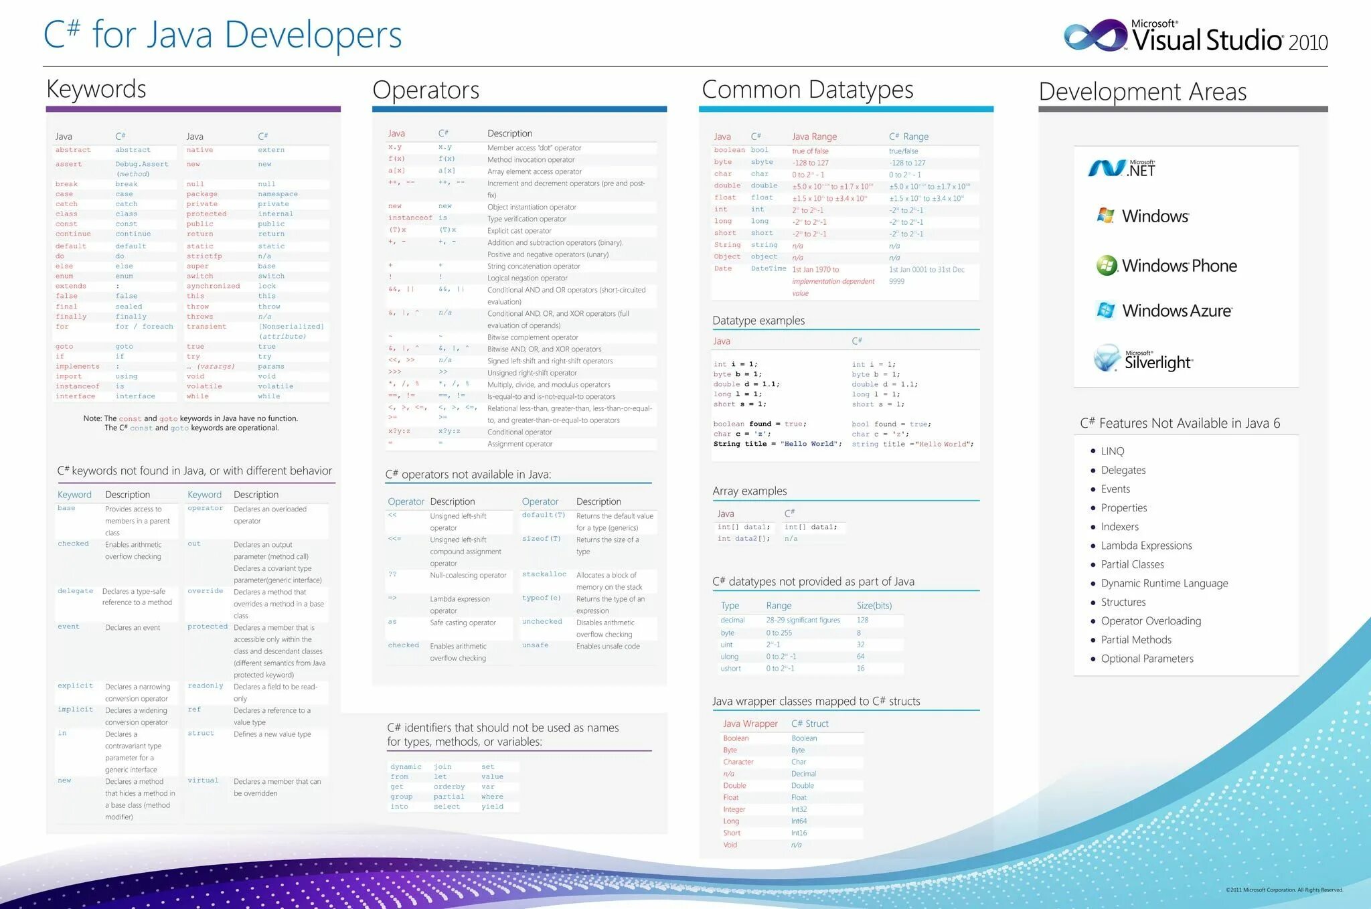The width and height of the screenshot is (1371, 909).
Task: Click the green Windows Phone icon
Action: pyautogui.click(x=1107, y=266)
